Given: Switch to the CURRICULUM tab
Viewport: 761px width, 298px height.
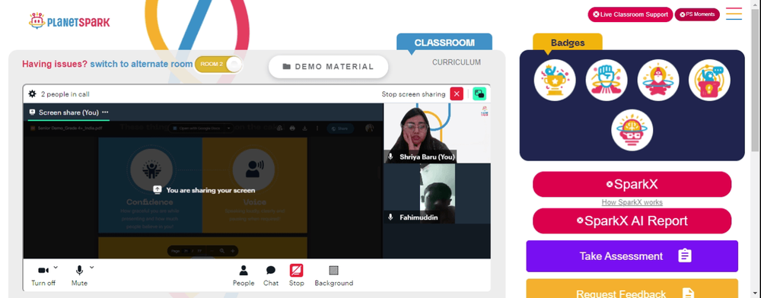Looking at the screenshot, I should pyautogui.click(x=457, y=62).
